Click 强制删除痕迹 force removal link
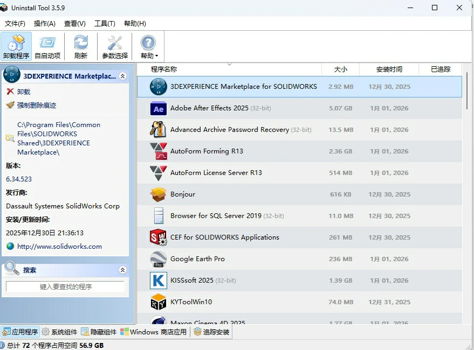Viewport: 474px width, 350px height. pyautogui.click(x=36, y=106)
